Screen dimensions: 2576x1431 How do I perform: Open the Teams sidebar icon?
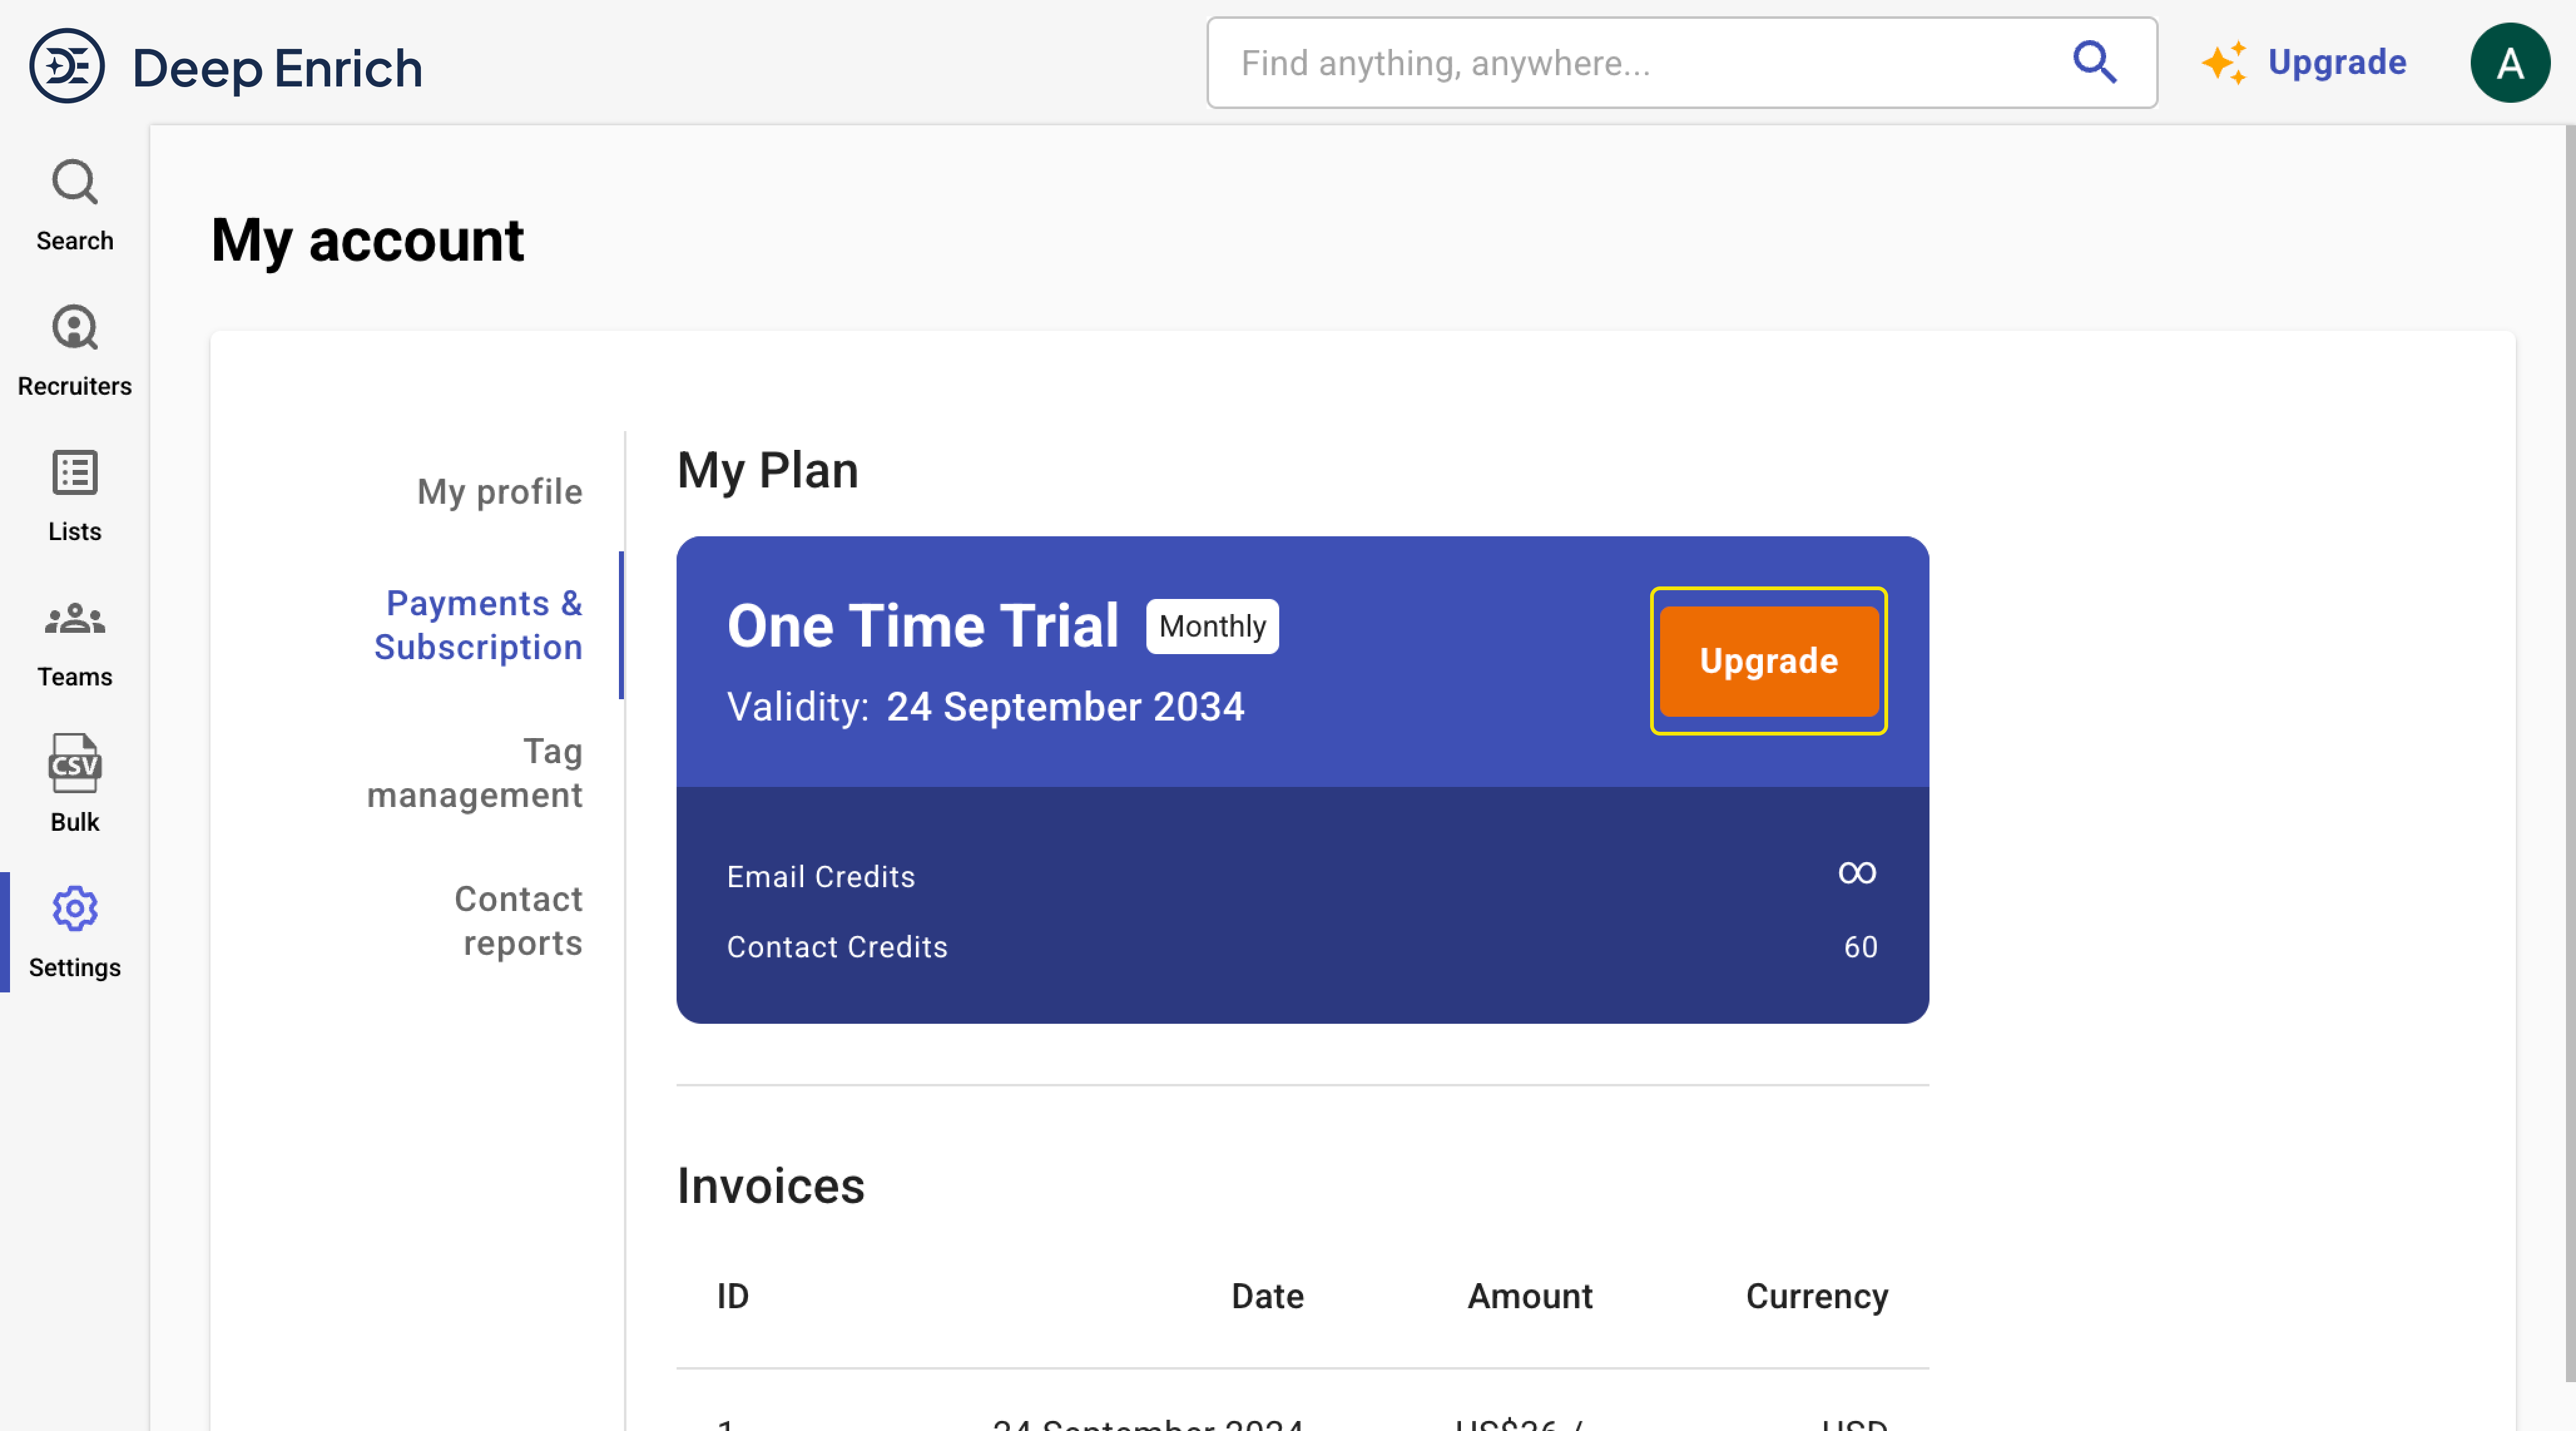click(75, 620)
